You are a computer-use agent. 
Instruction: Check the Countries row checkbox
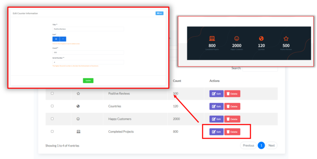[x=52, y=106]
